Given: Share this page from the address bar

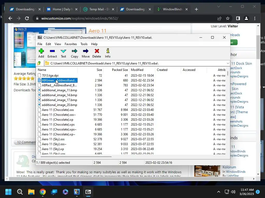Looking at the screenshot, I should 219,18.
